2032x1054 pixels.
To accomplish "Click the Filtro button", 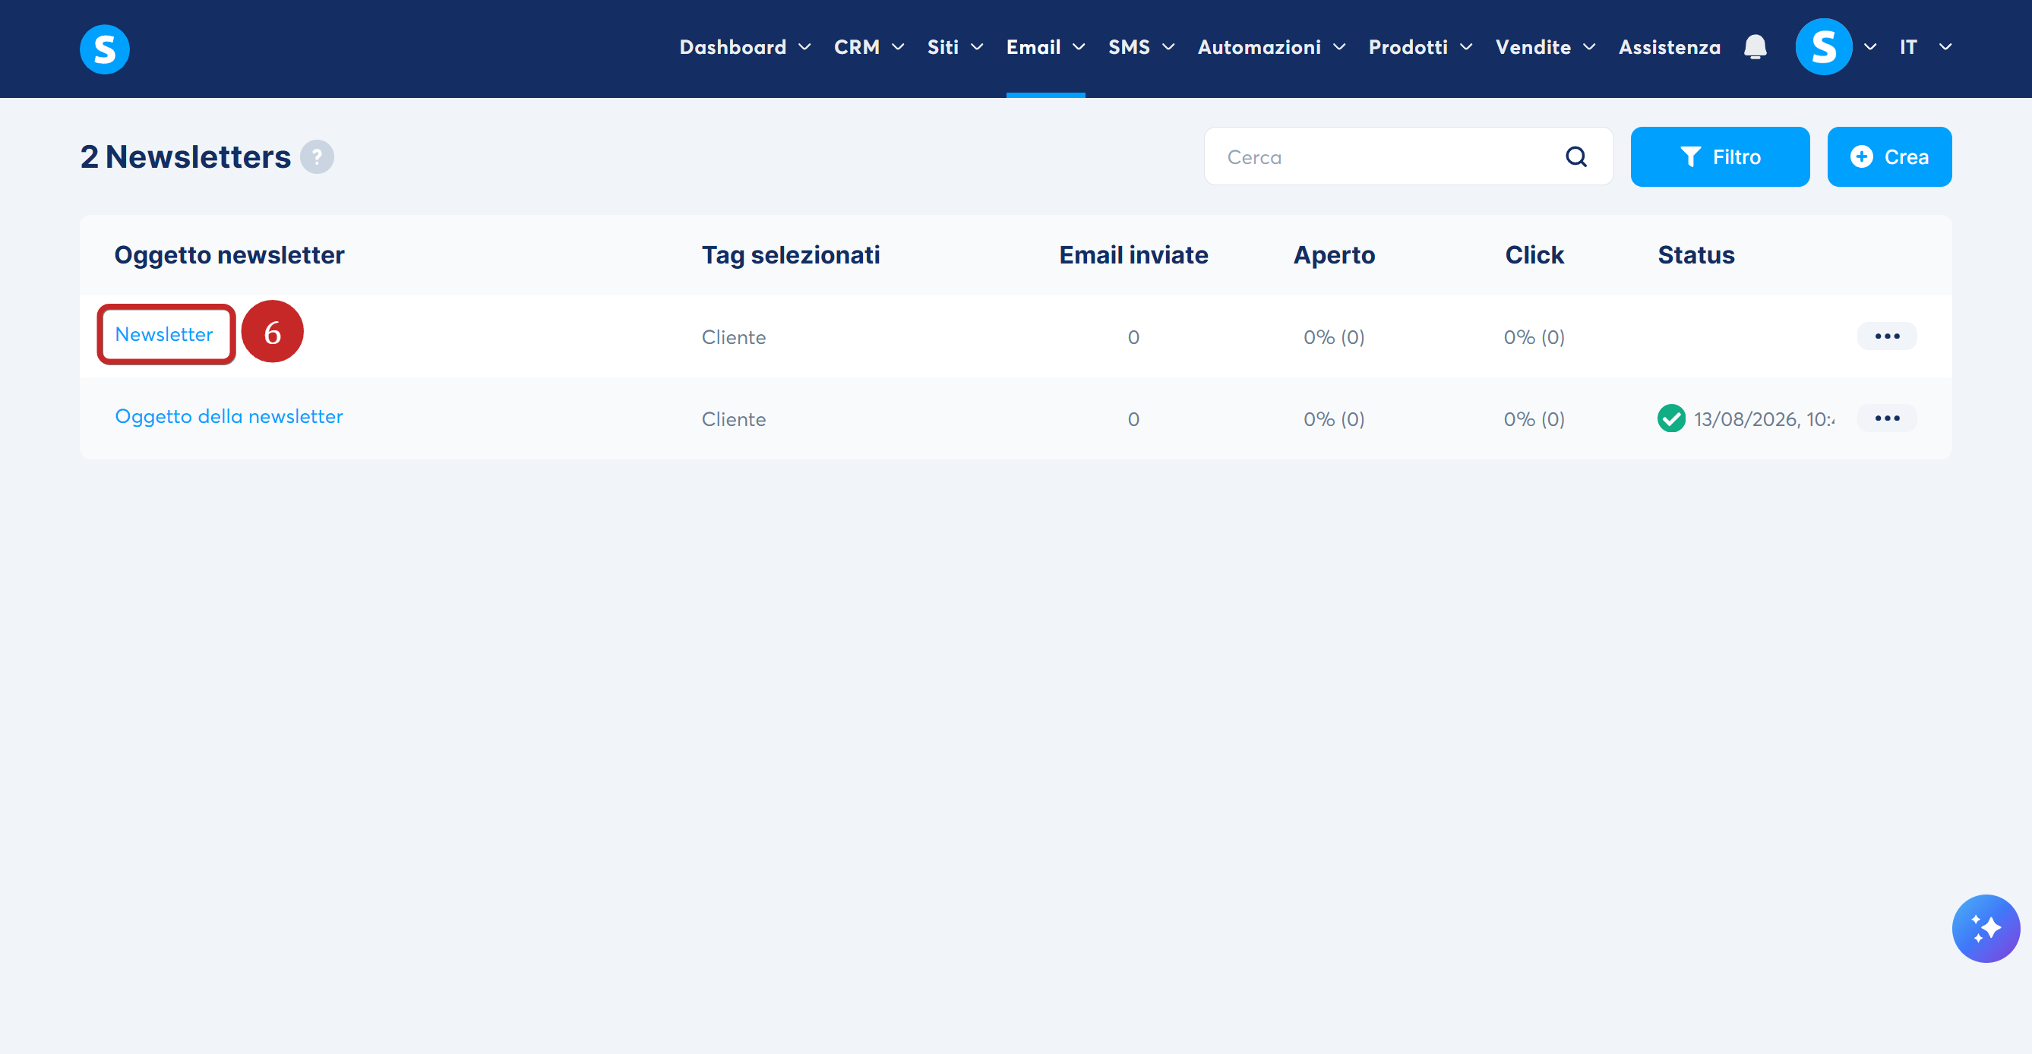I will (x=1720, y=157).
